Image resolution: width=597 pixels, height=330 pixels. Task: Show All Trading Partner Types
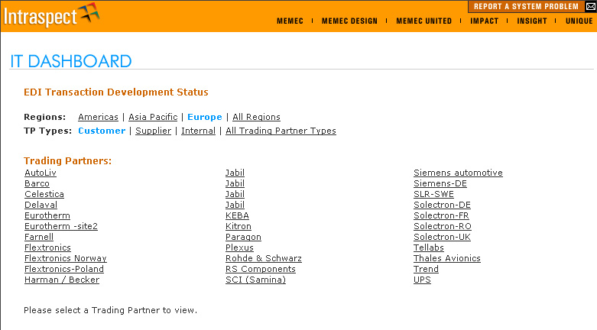click(281, 131)
